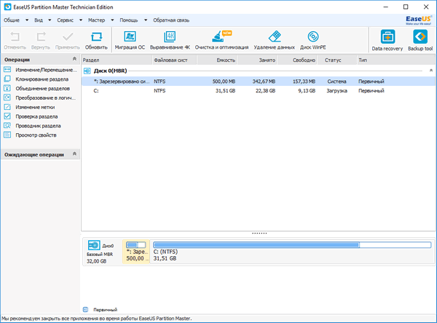Image resolution: width=437 pixels, height=323 pixels.
Task: Launch Миграция ОС tool
Action: (x=130, y=36)
